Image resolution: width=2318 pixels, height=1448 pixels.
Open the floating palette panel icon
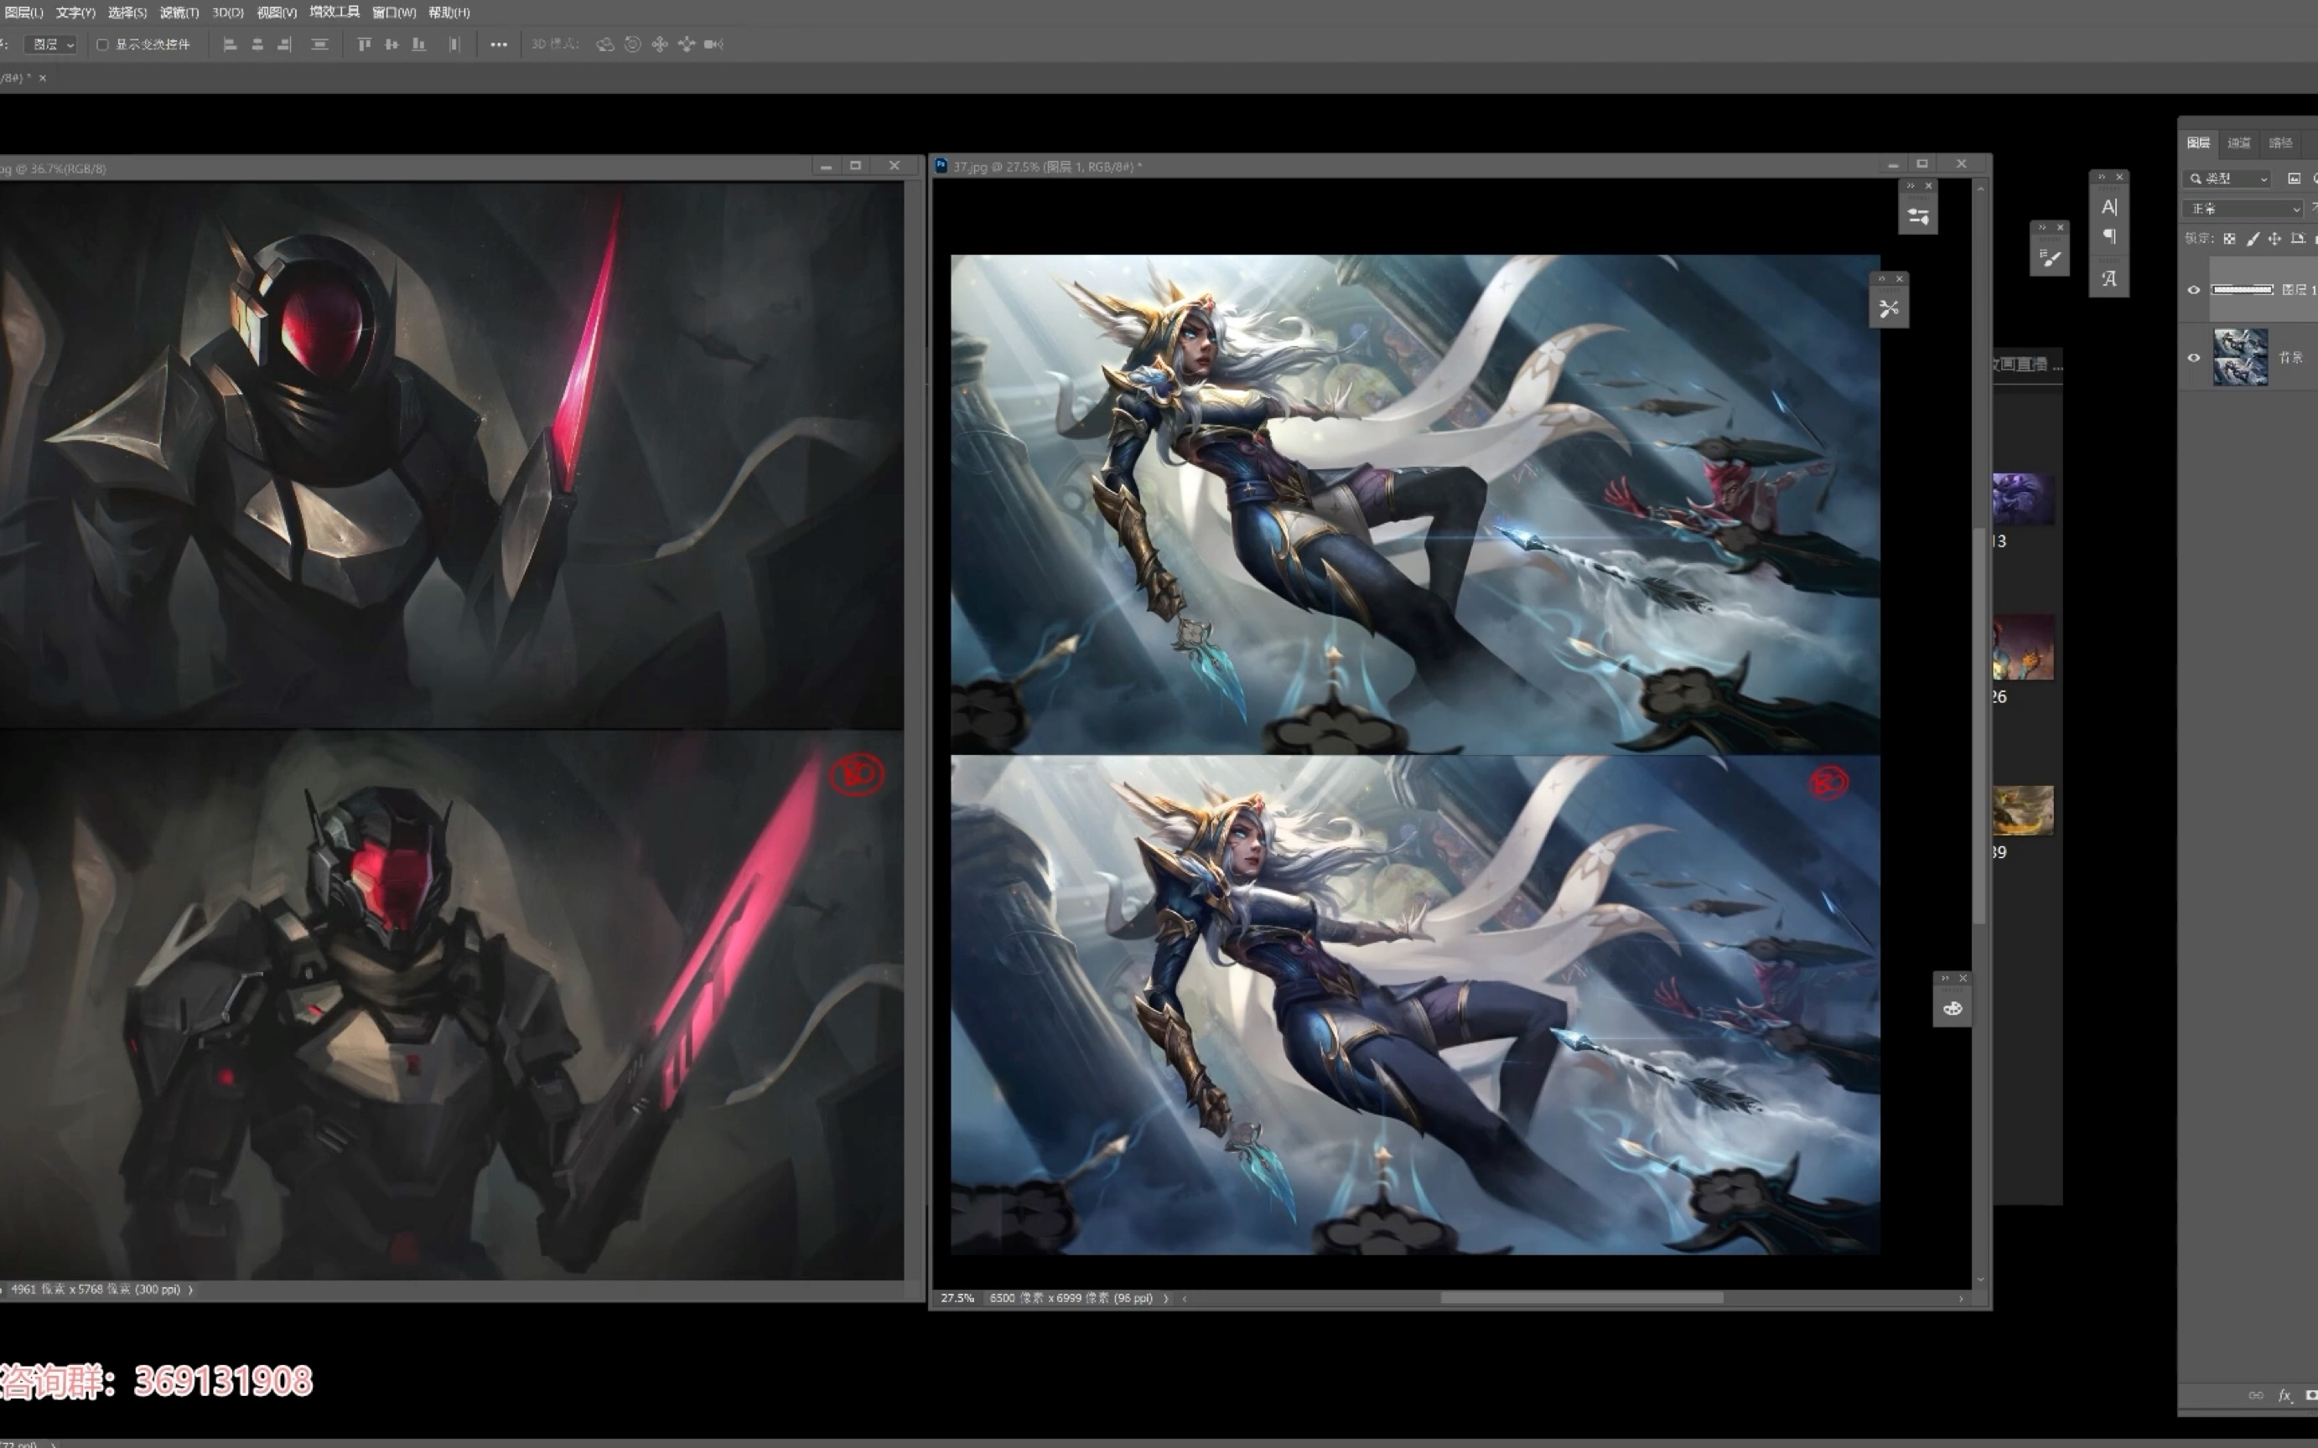click(x=1952, y=1008)
